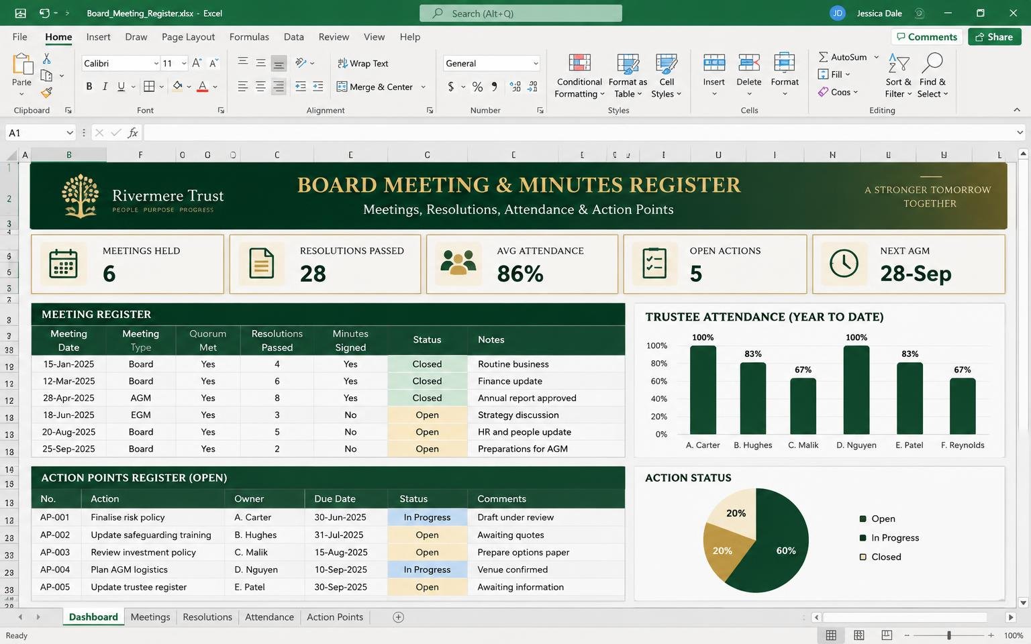Image resolution: width=1031 pixels, height=644 pixels.
Task: Open the font size dropdown showing 11
Action: pos(184,63)
